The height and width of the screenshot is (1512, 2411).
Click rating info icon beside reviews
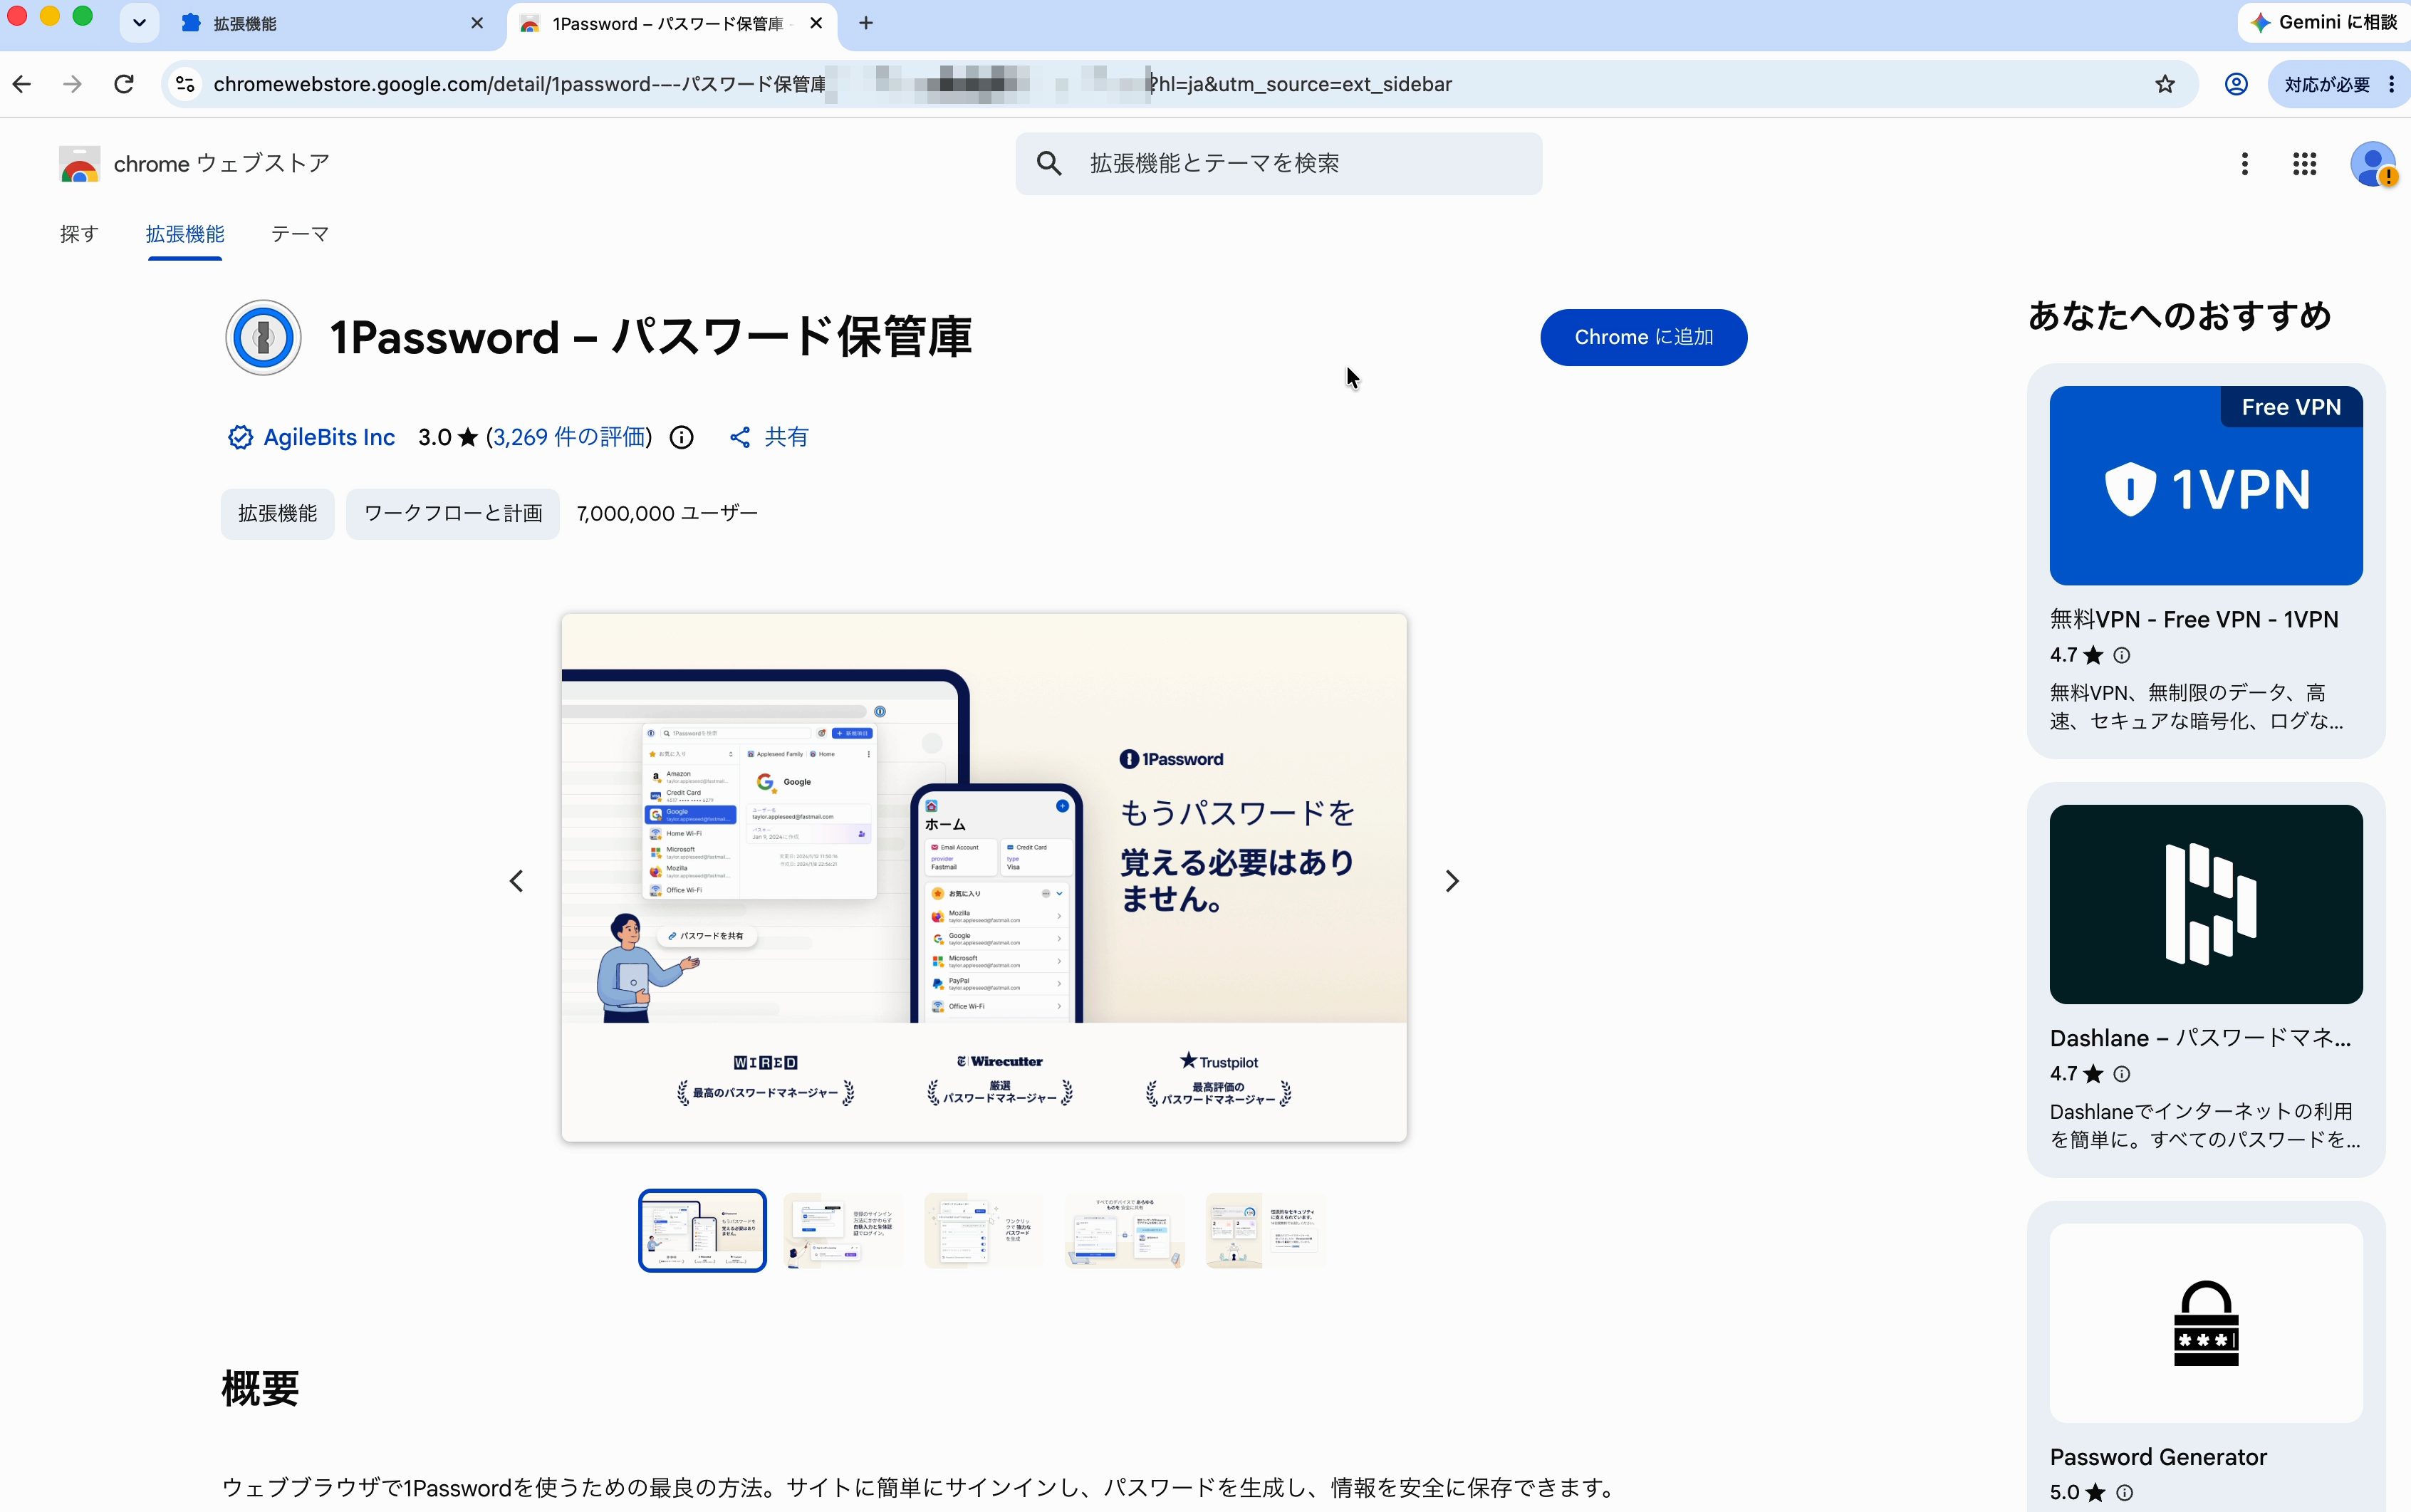[681, 437]
